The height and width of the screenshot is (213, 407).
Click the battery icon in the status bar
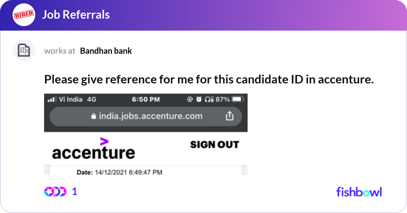pyautogui.click(x=237, y=99)
